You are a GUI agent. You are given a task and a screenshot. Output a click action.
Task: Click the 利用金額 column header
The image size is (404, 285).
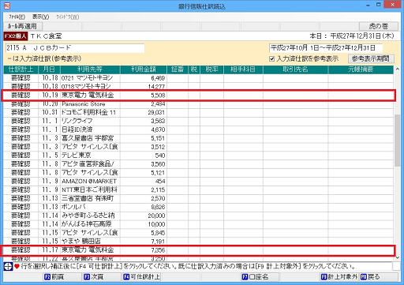tap(144, 69)
